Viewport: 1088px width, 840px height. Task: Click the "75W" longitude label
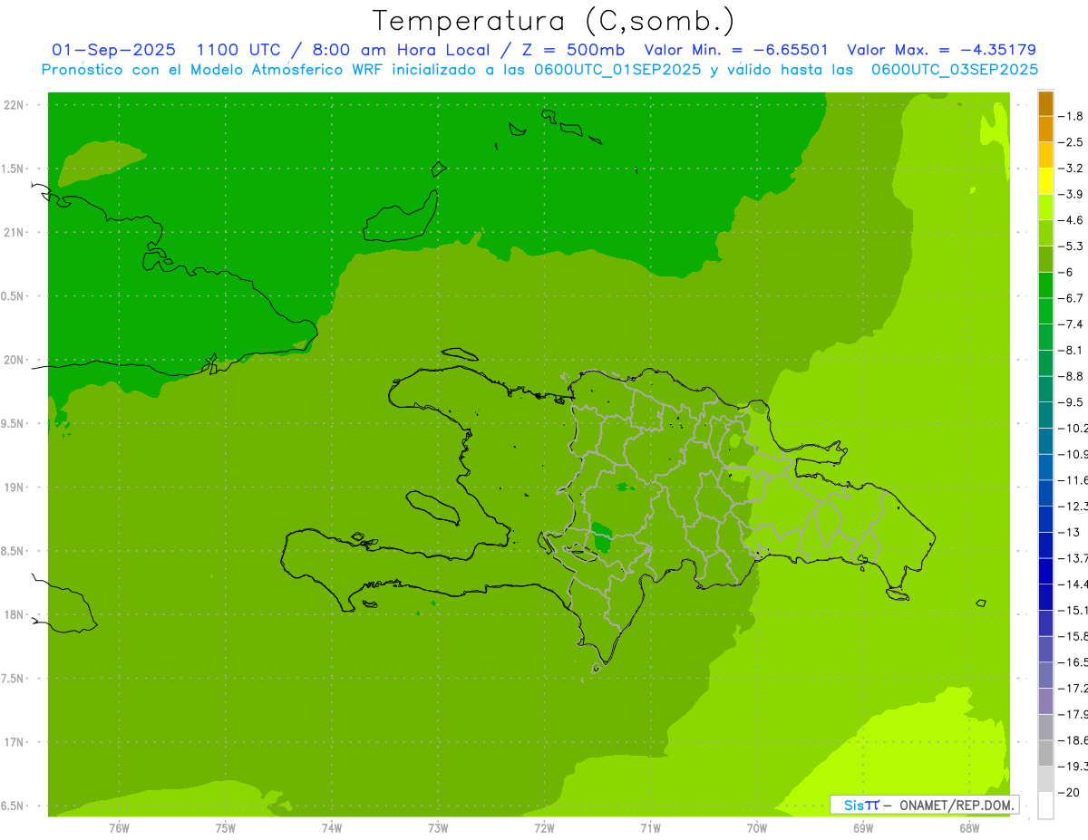tap(226, 827)
